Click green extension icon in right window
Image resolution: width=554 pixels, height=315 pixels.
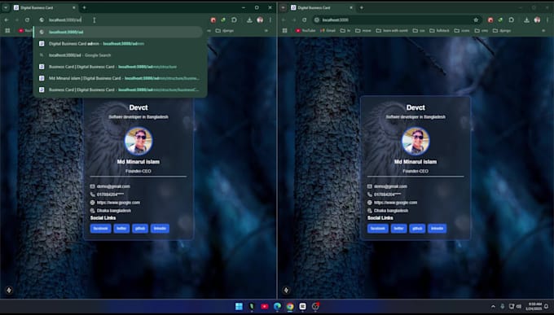coord(500,20)
